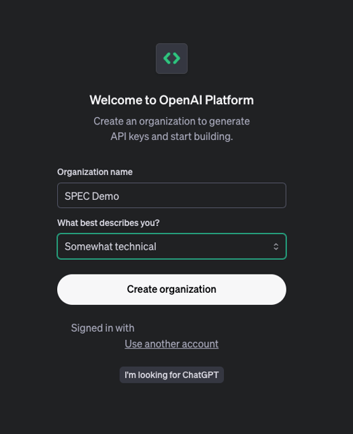Focus the Organization name input field

171,195
